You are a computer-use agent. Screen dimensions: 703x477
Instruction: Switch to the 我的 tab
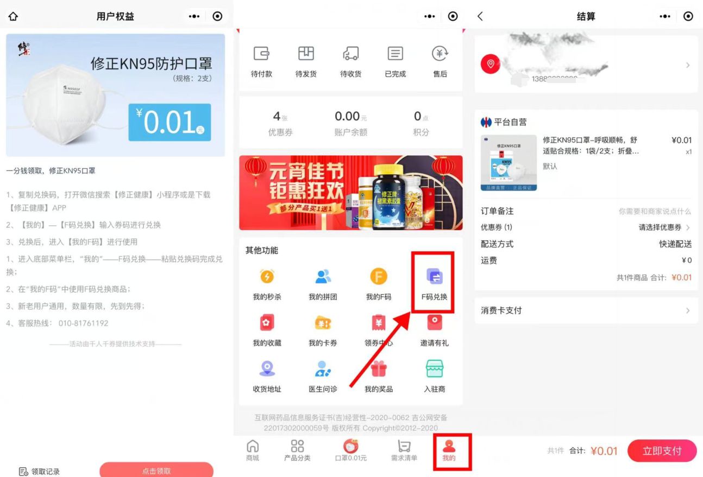tap(449, 450)
